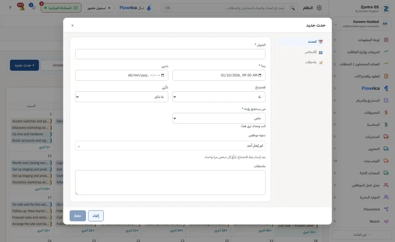Click the purchases truck icon in sidebar
Screen dimensions: 395x242
386,137
